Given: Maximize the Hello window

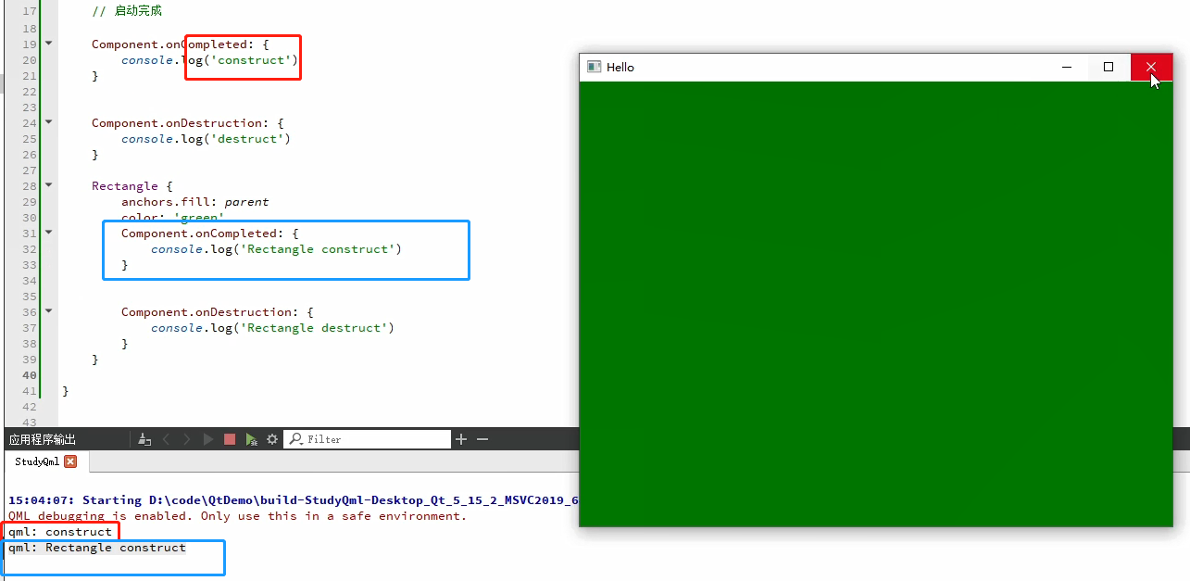Looking at the screenshot, I should pos(1109,67).
